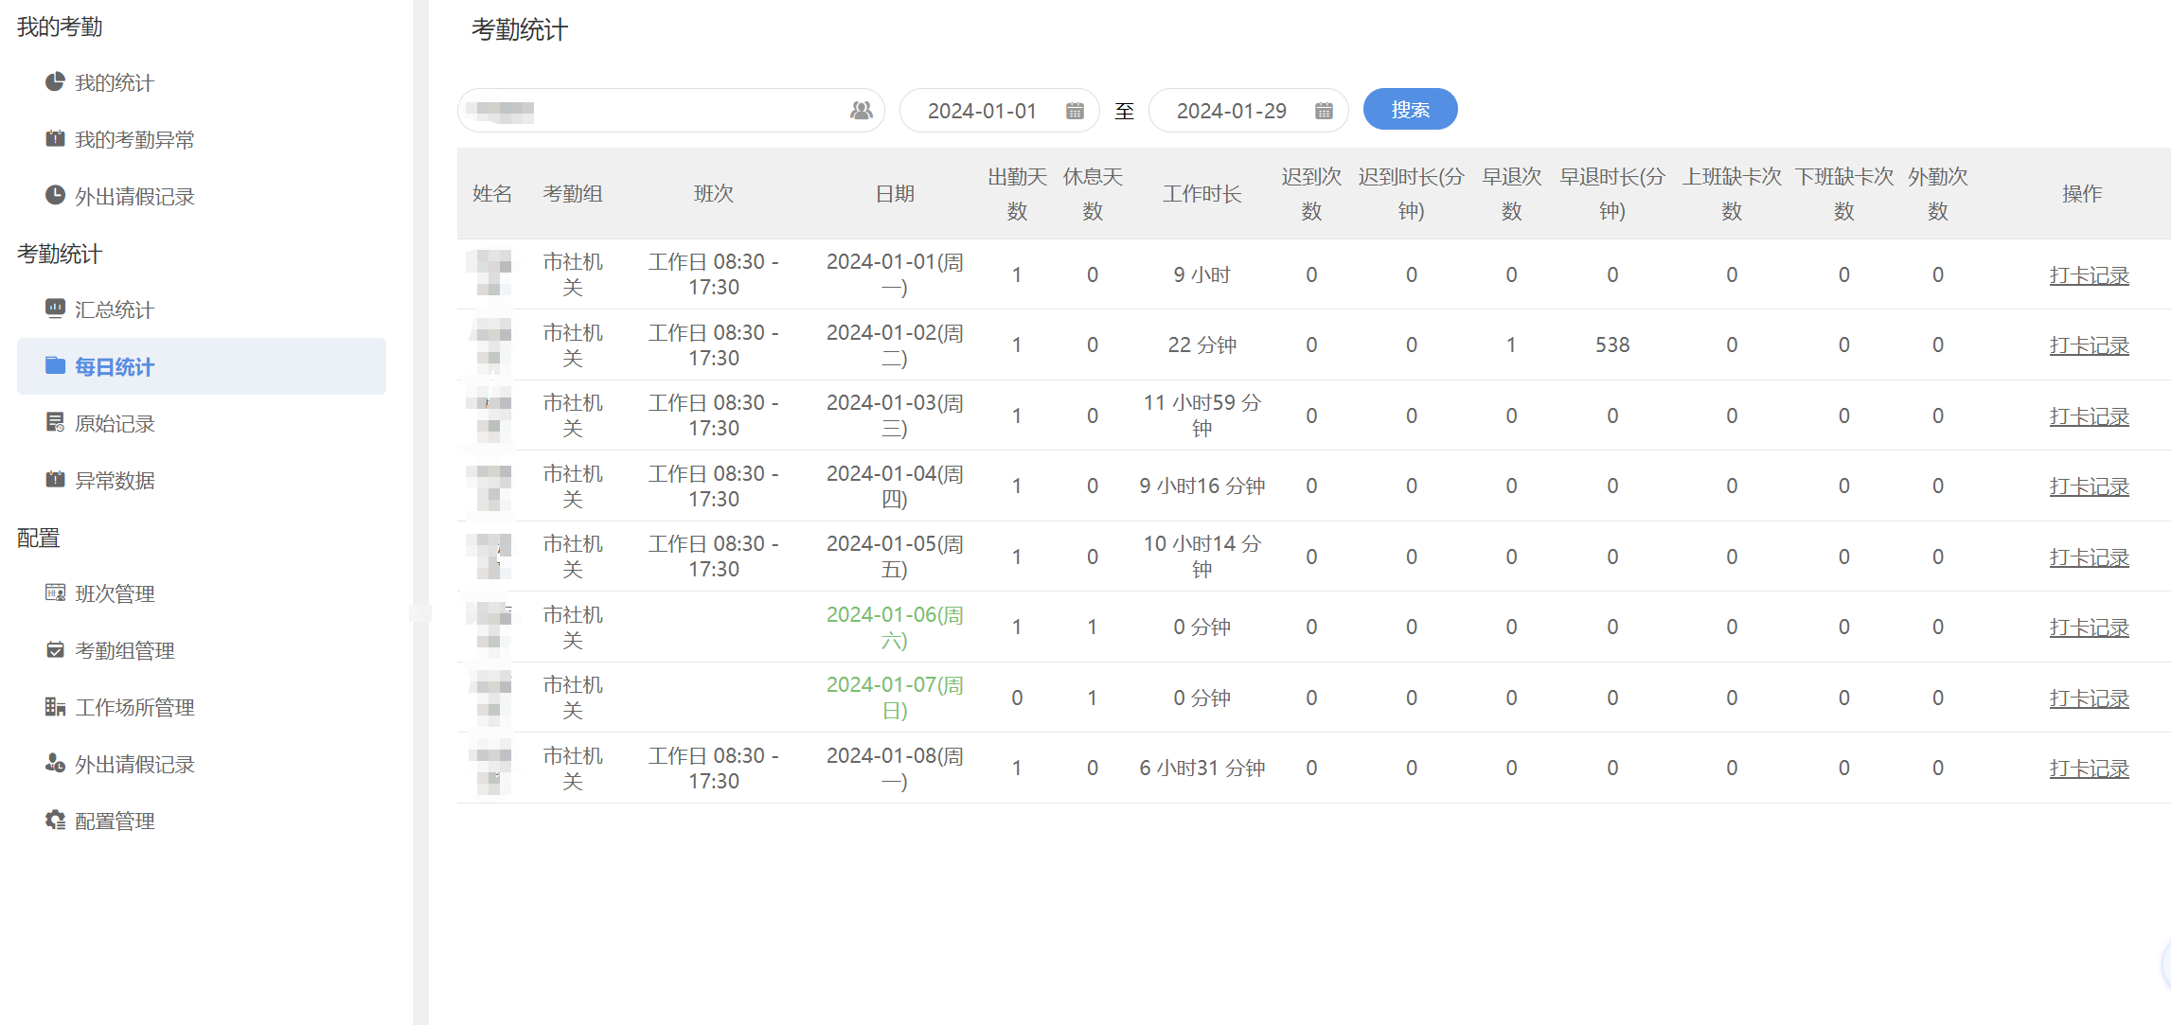Click the people picker icon in name field

click(x=861, y=111)
